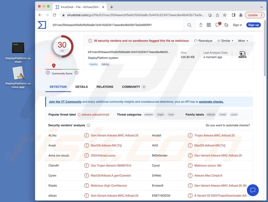Expand the browser tab list chevron

click(x=262, y=7)
